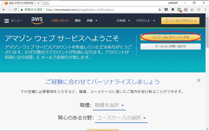Click the gray cloud drive extension icon
Image resolution: width=209 pixels, height=131 pixels.
pos(192,9)
